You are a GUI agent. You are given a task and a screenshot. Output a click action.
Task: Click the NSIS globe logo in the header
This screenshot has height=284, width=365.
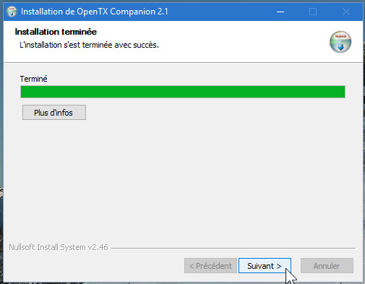pyautogui.click(x=340, y=42)
